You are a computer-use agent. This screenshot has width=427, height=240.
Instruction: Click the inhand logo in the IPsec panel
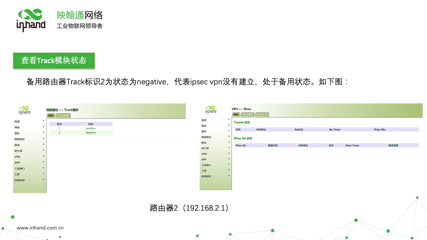[211, 109]
